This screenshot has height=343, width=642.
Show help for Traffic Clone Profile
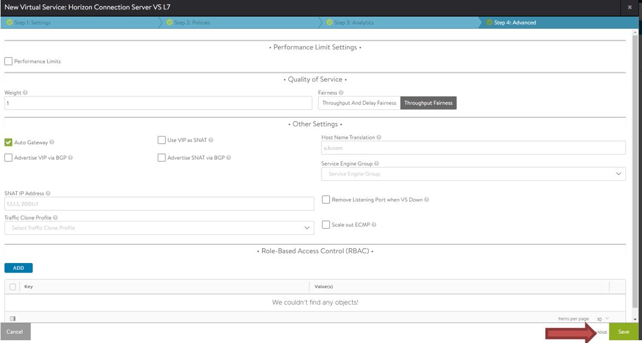point(56,218)
